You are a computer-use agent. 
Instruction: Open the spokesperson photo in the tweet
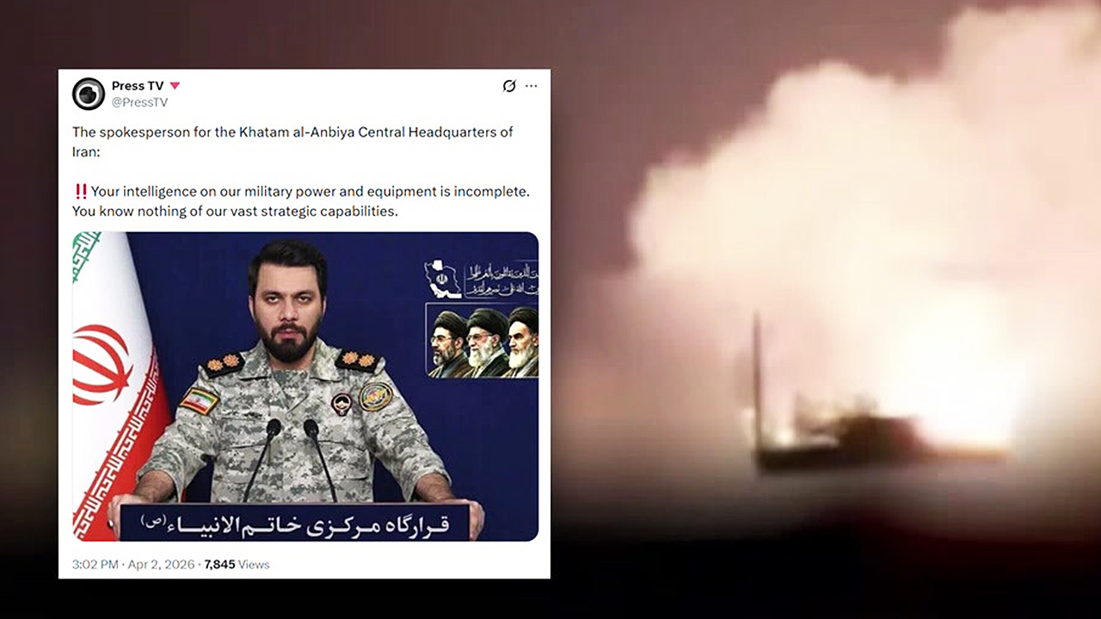(x=305, y=386)
